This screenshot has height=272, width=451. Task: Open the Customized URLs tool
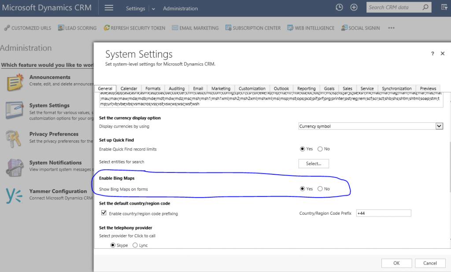27,28
